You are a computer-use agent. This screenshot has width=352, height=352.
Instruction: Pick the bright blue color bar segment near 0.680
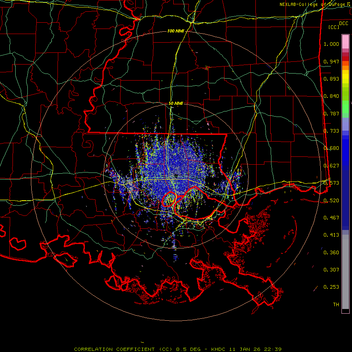tap(345, 151)
